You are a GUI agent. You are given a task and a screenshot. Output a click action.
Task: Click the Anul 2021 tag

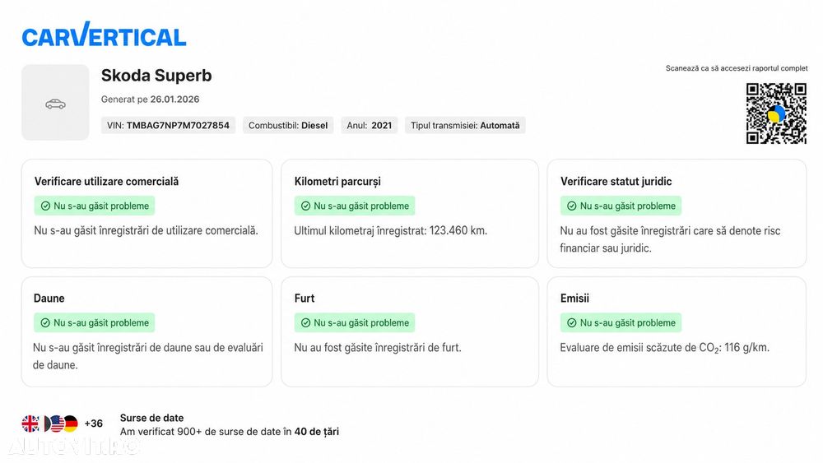click(370, 125)
